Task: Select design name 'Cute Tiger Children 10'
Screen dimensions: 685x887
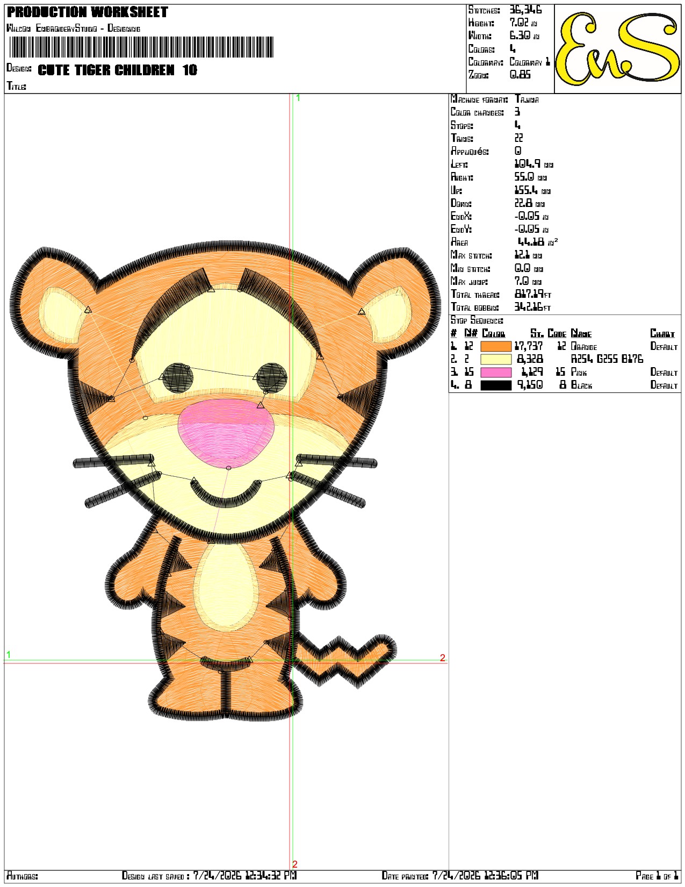Action: 117,70
